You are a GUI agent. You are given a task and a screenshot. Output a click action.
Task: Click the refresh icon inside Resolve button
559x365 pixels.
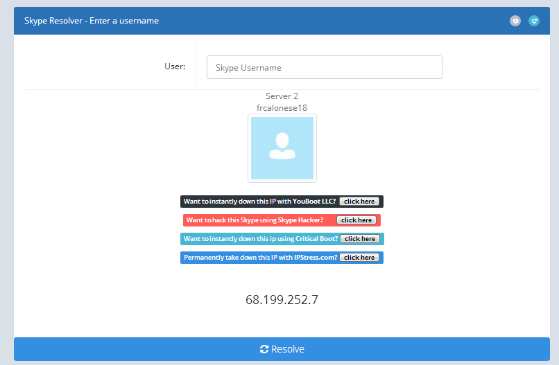pos(264,349)
